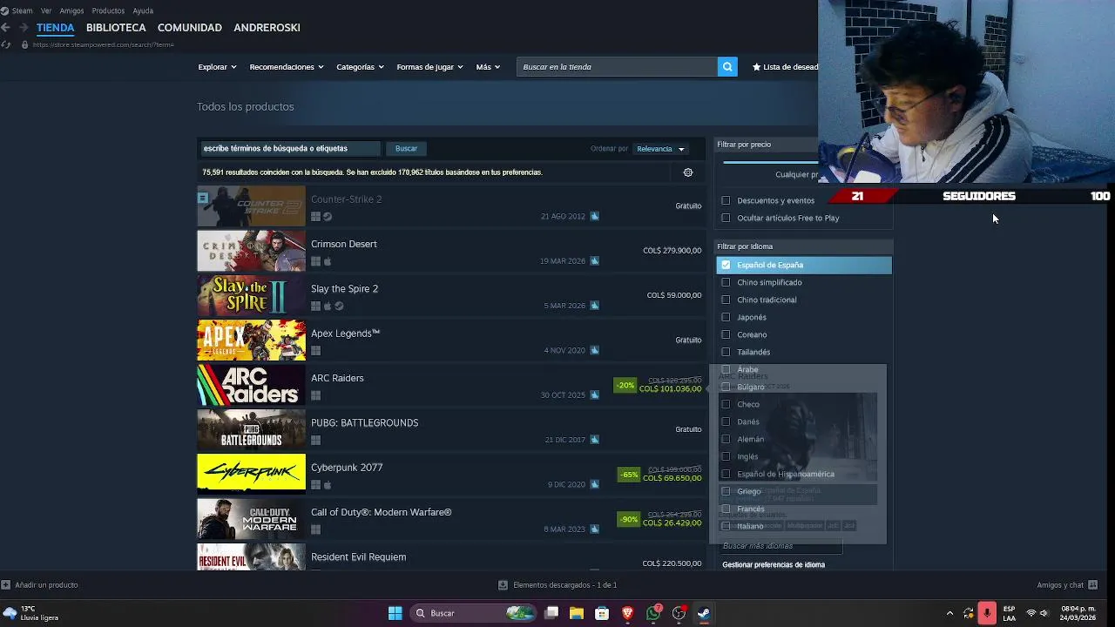Click the plus icon for Añadir un producto
This screenshot has height=627, width=1115.
(5, 585)
